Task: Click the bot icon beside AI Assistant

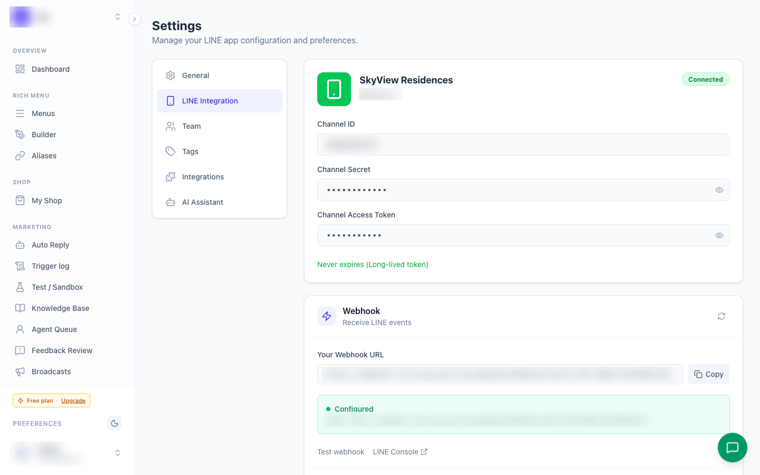Action: [170, 202]
